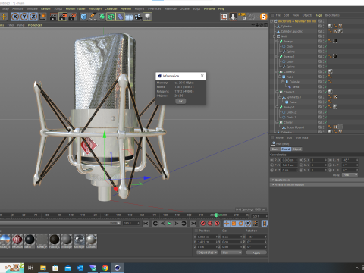
Task: Open the Tags menu in Object Manager
Action: click(x=318, y=15)
